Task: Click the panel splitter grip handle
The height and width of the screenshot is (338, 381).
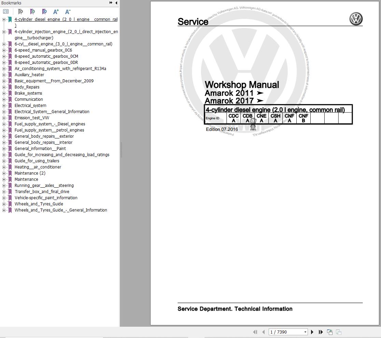Action: click(x=121, y=150)
